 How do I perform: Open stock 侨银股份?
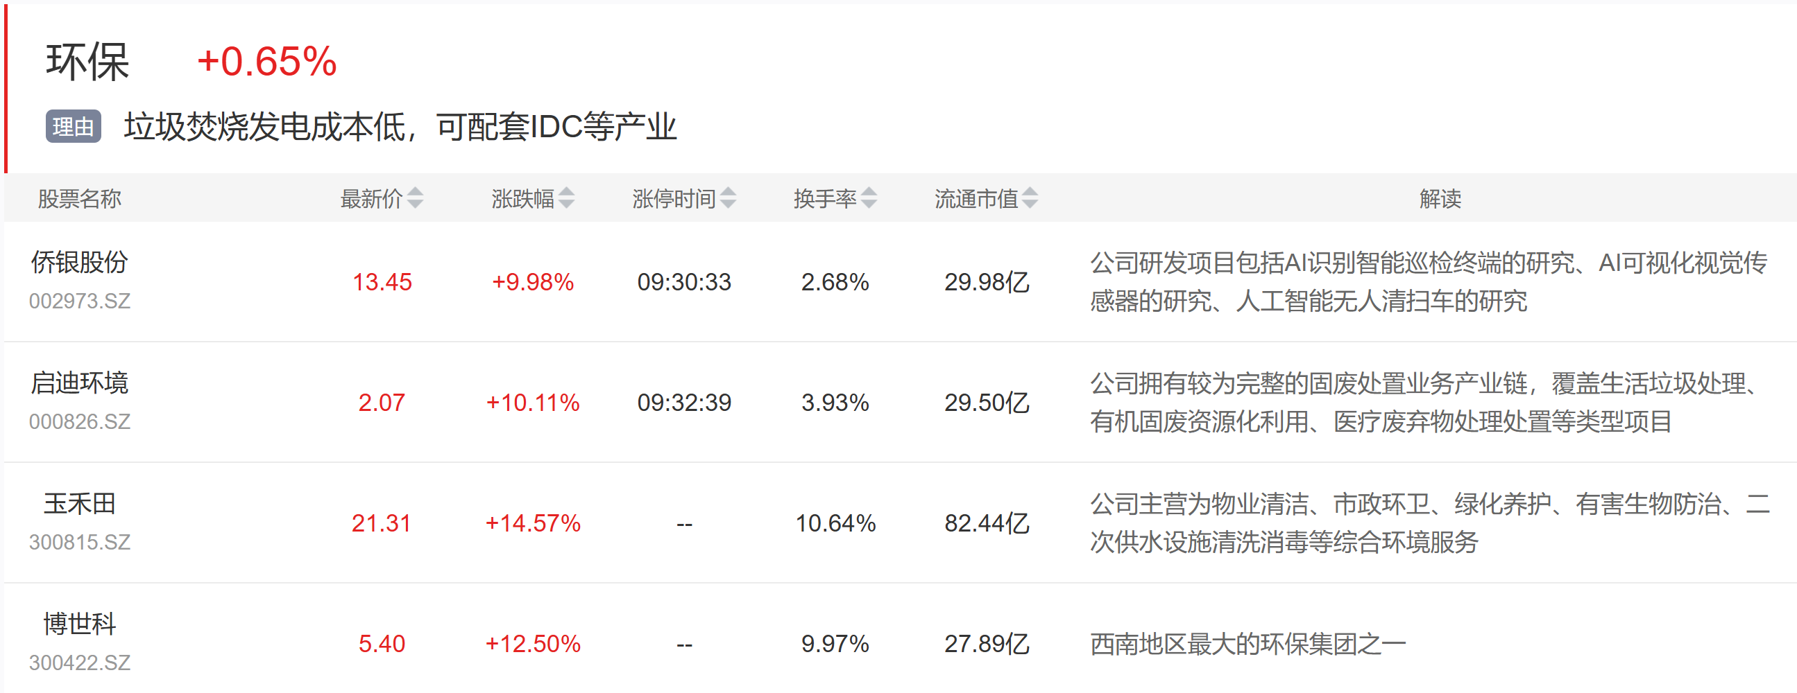(80, 263)
